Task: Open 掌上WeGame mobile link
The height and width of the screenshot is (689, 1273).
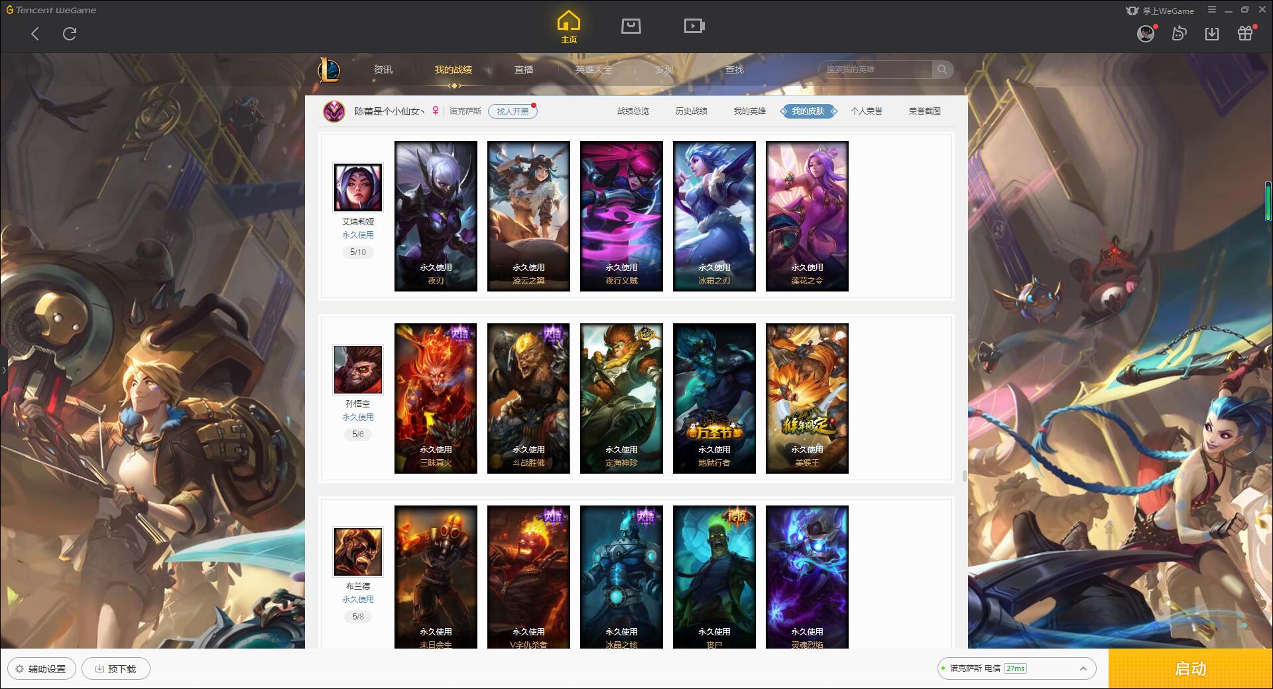Action: click(x=1160, y=11)
